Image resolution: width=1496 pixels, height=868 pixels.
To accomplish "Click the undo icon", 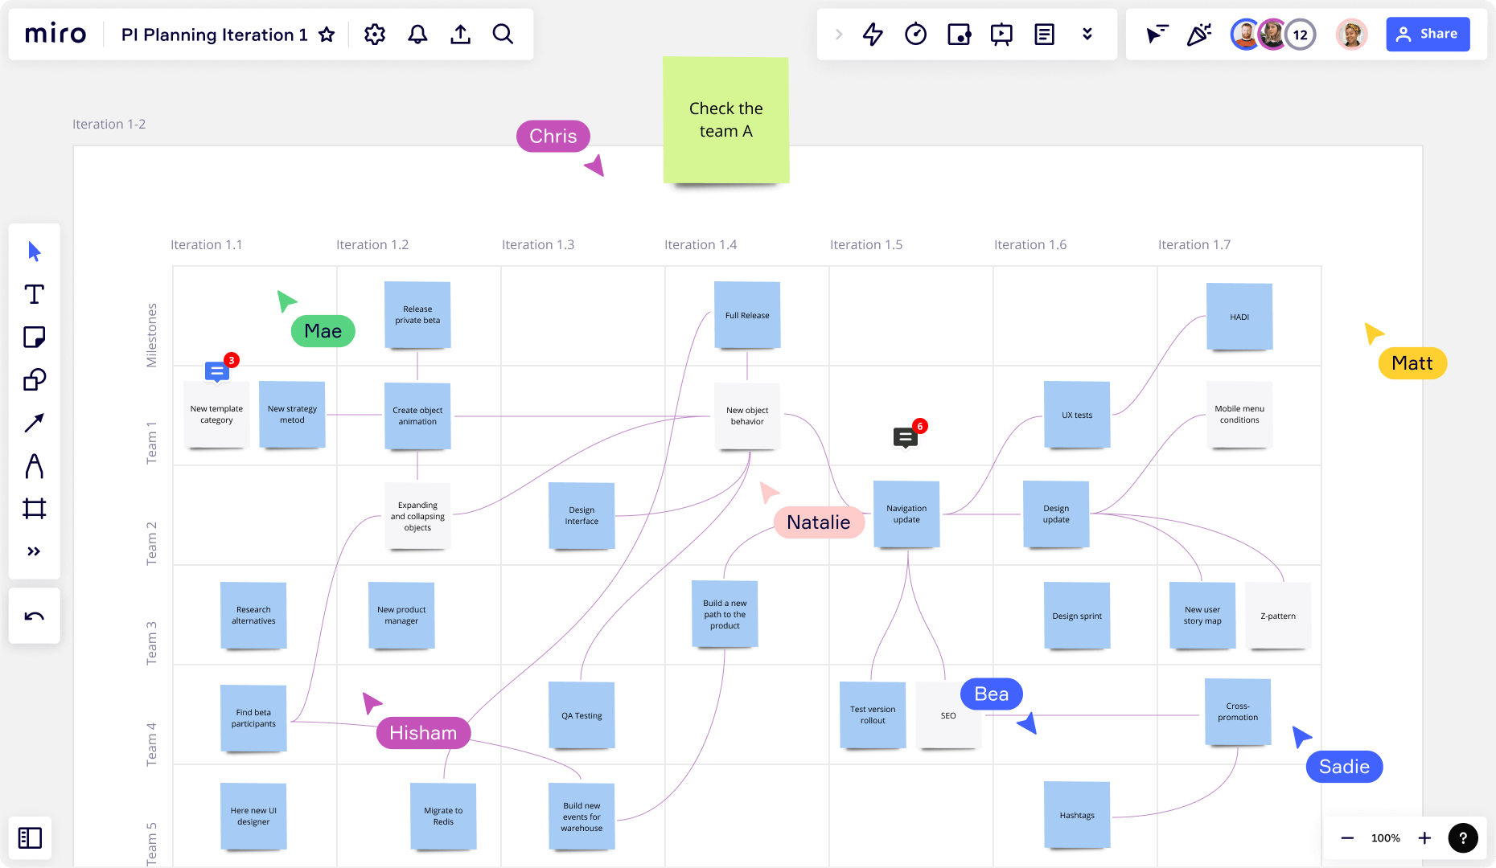I will pyautogui.click(x=34, y=615).
